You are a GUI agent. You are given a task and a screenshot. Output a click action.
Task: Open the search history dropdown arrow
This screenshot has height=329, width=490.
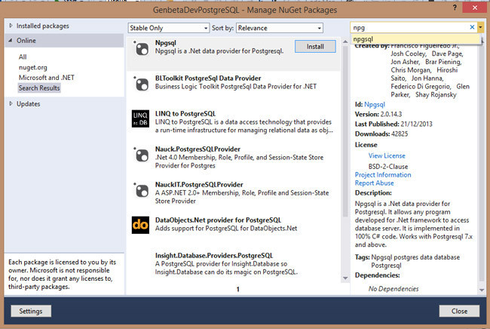pos(481,27)
